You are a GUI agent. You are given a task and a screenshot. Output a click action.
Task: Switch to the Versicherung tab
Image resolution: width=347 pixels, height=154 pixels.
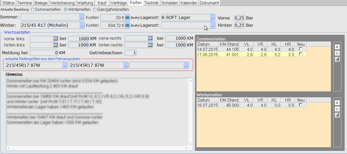pyautogui.click(x=62, y=3)
